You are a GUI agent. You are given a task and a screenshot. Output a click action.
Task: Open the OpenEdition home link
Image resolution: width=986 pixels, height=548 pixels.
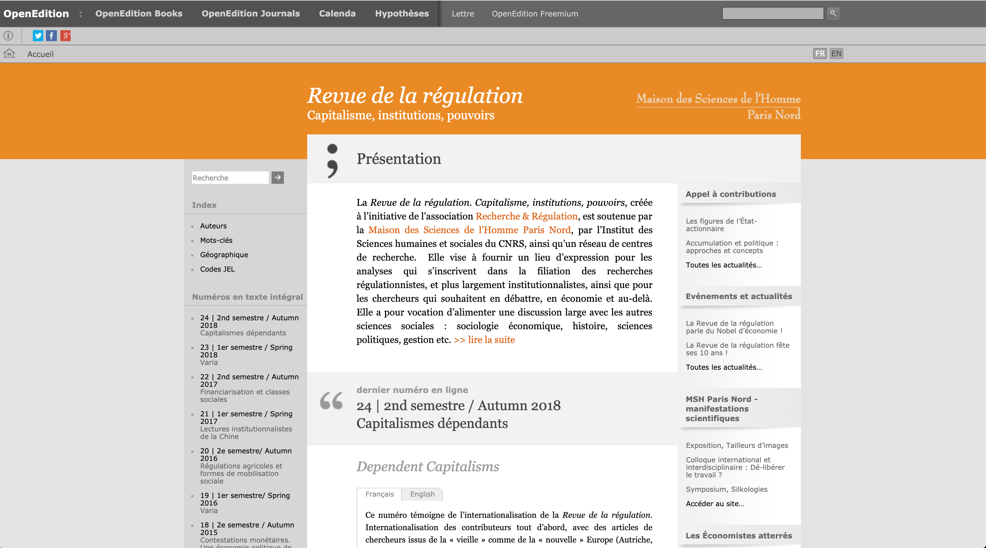tap(36, 13)
